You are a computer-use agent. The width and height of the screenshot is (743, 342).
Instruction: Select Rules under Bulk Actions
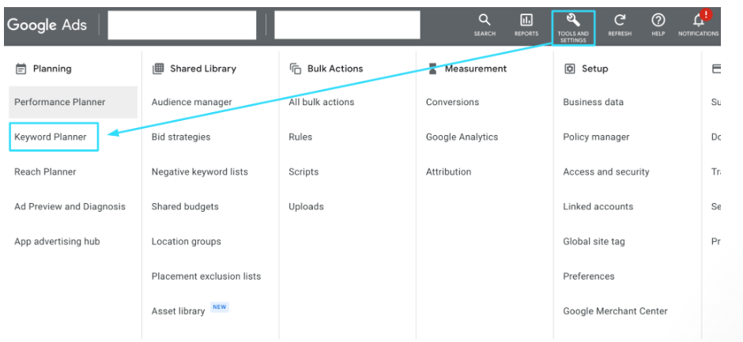click(x=300, y=137)
